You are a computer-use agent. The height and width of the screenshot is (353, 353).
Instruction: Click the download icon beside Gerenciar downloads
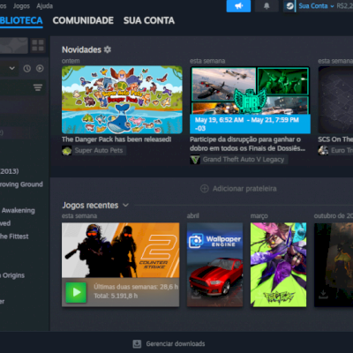[x=137, y=343]
